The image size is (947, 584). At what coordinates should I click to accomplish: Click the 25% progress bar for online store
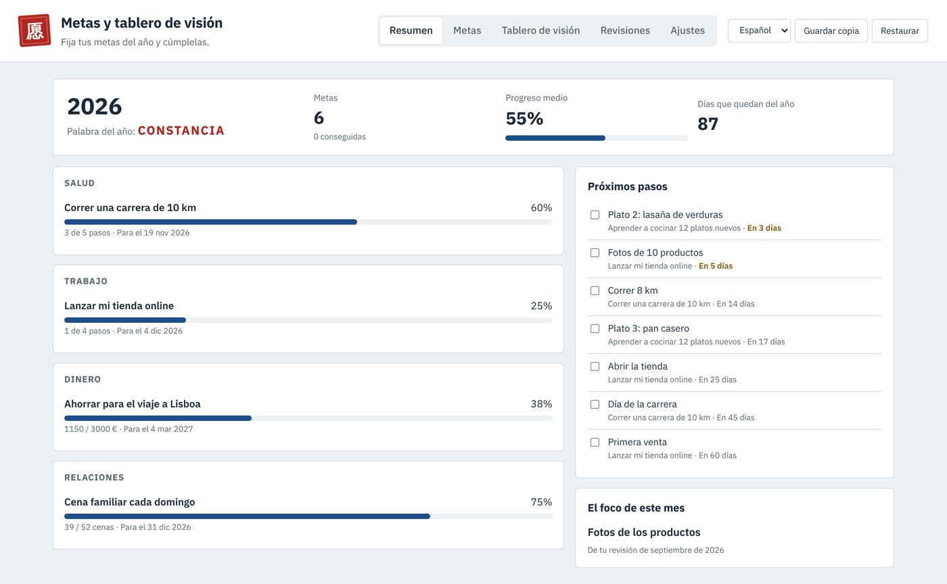tap(308, 320)
